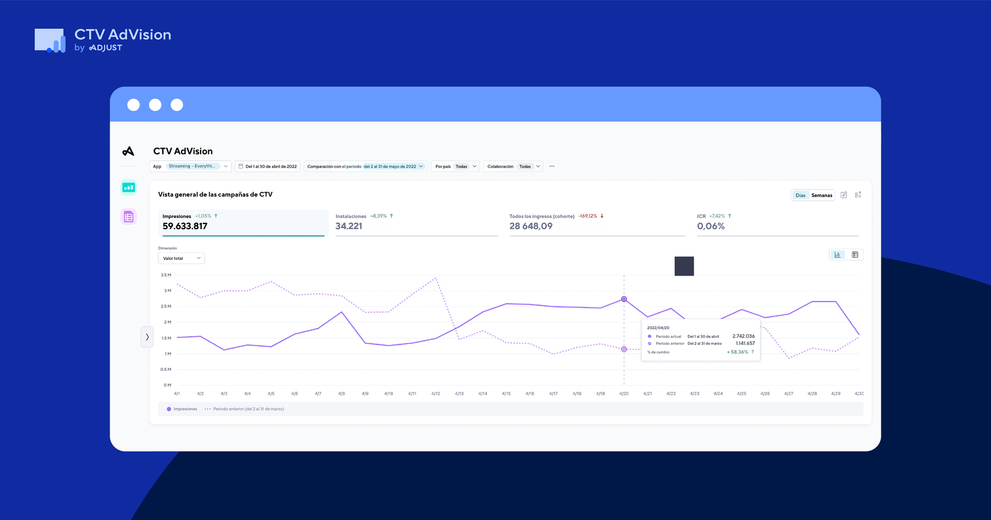The width and height of the screenshot is (991, 520).
Task: Select the Instalaciones metric tab
Action: click(x=416, y=223)
